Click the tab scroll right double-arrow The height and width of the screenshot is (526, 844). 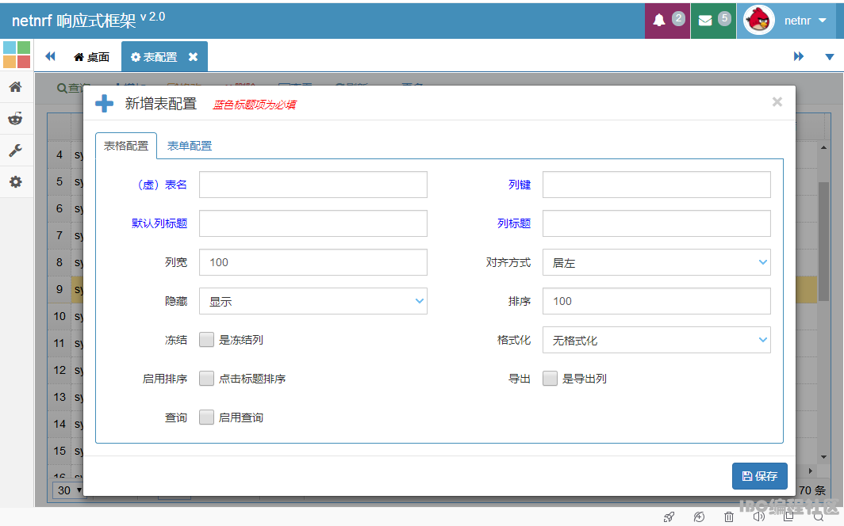(798, 56)
